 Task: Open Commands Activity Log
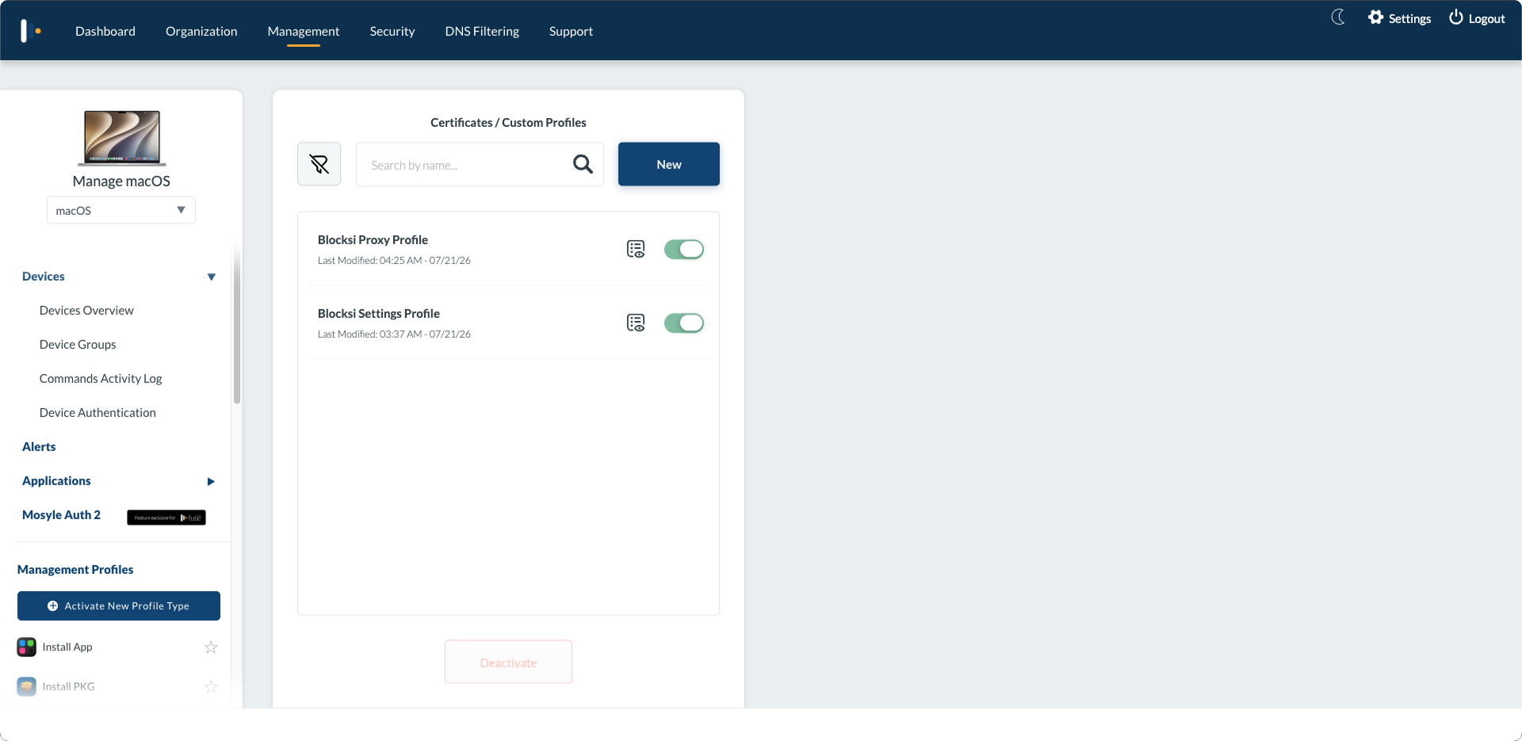[x=101, y=378]
